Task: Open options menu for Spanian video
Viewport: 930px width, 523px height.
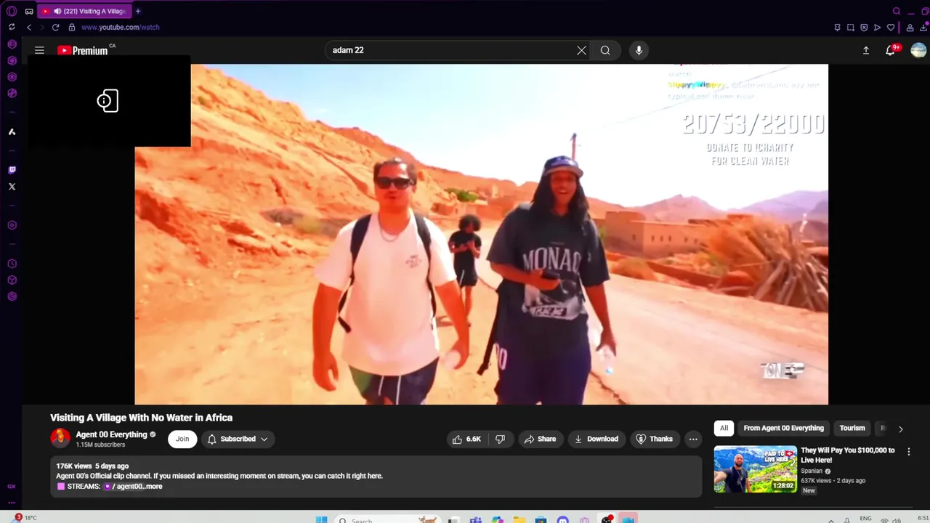Action: [x=908, y=451]
